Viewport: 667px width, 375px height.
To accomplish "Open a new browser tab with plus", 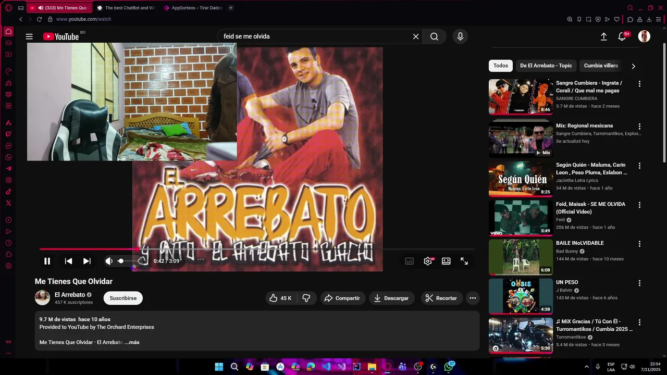I will 231,8.
